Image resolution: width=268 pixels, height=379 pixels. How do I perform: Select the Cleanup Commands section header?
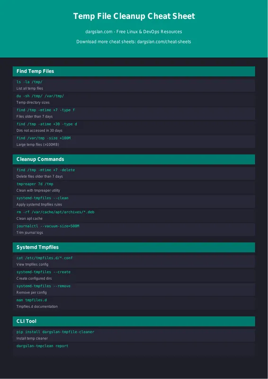tap(134, 159)
